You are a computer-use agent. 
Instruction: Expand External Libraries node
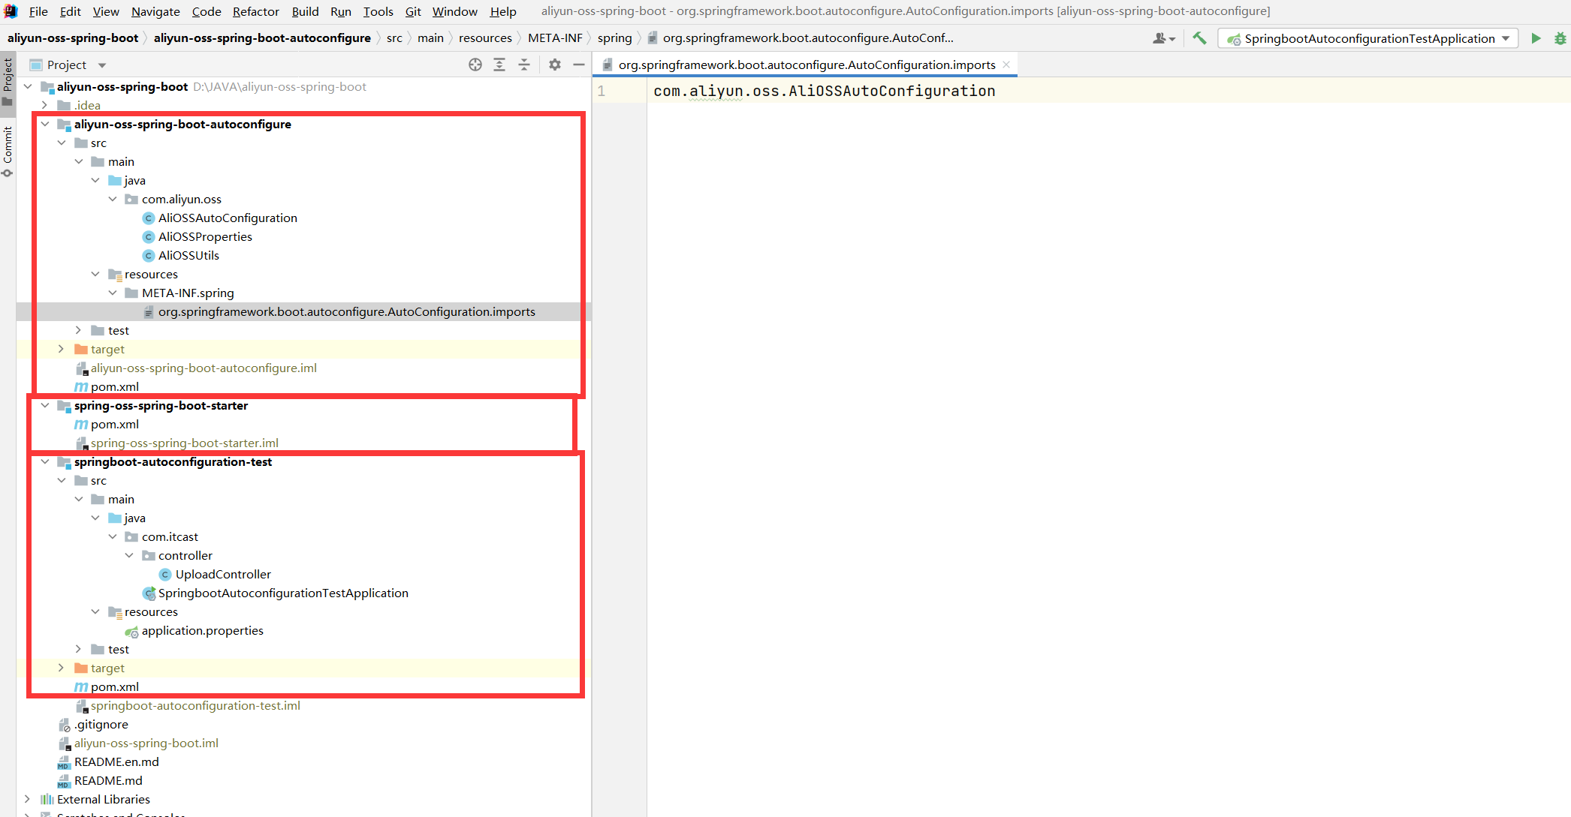tap(28, 799)
